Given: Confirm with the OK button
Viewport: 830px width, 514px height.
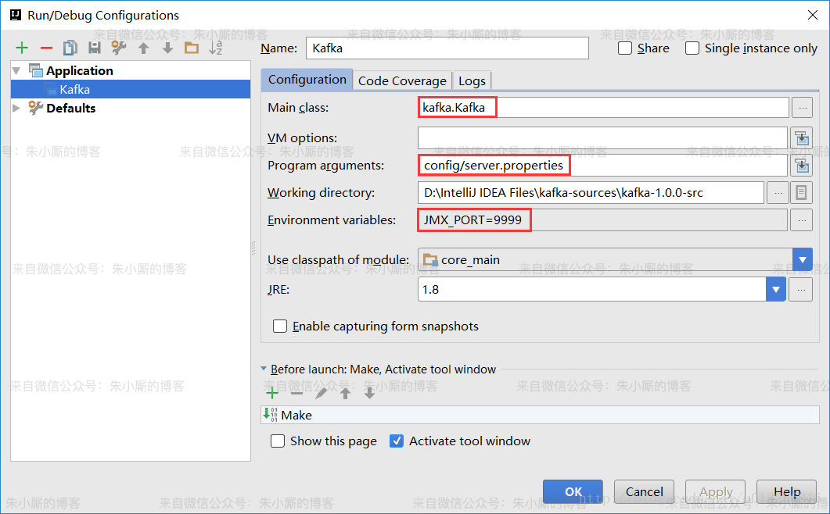Looking at the screenshot, I should click(x=573, y=492).
